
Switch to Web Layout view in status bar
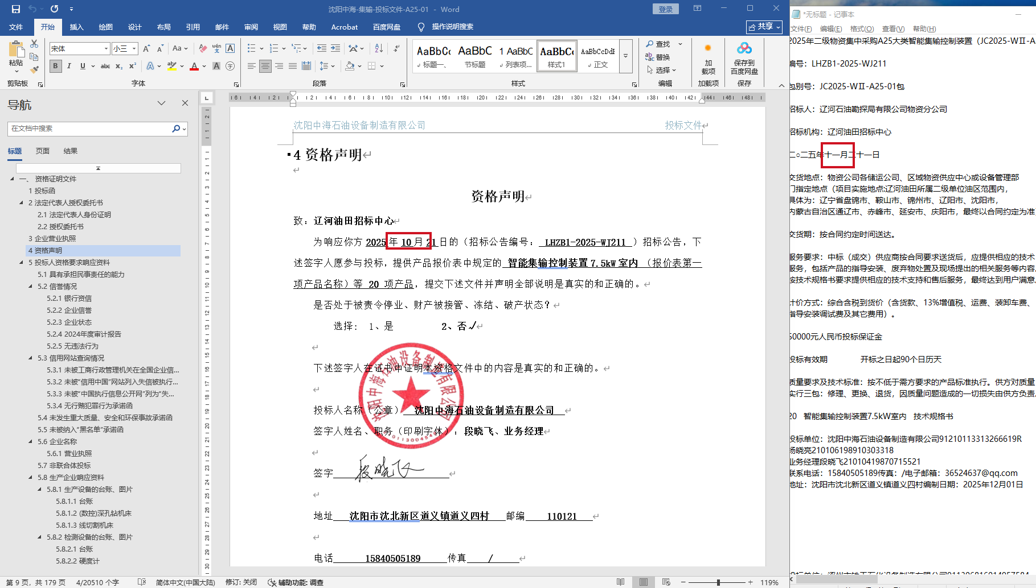666,582
